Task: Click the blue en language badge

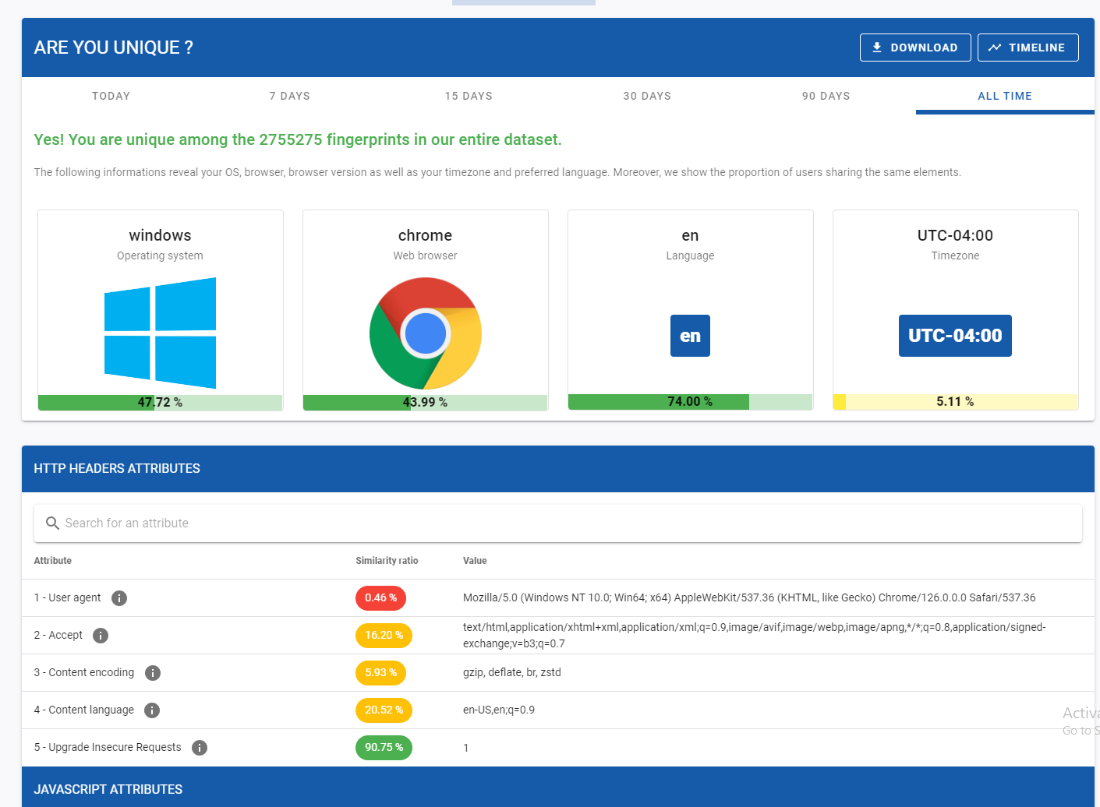Action: [690, 336]
